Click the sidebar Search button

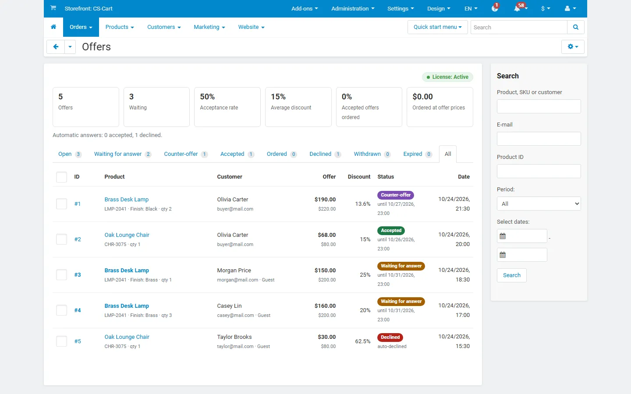click(512, 275)
